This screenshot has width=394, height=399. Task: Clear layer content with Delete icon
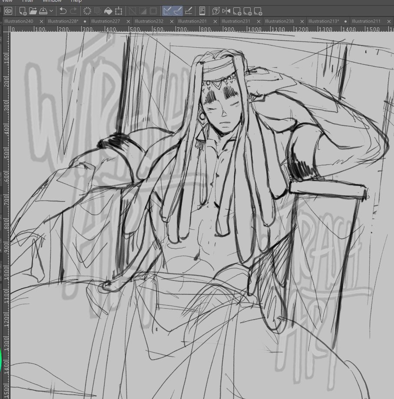click(87, 11)
